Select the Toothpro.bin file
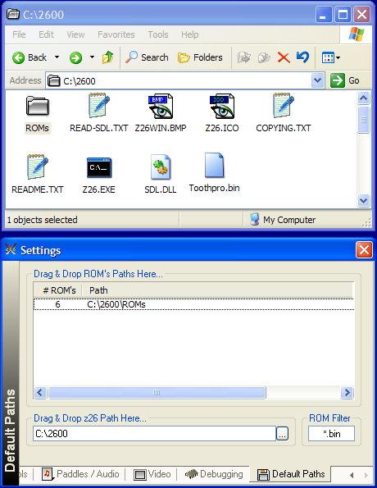 (215, 173)
